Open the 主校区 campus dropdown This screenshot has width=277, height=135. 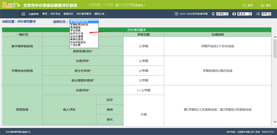tap(222, 14)
